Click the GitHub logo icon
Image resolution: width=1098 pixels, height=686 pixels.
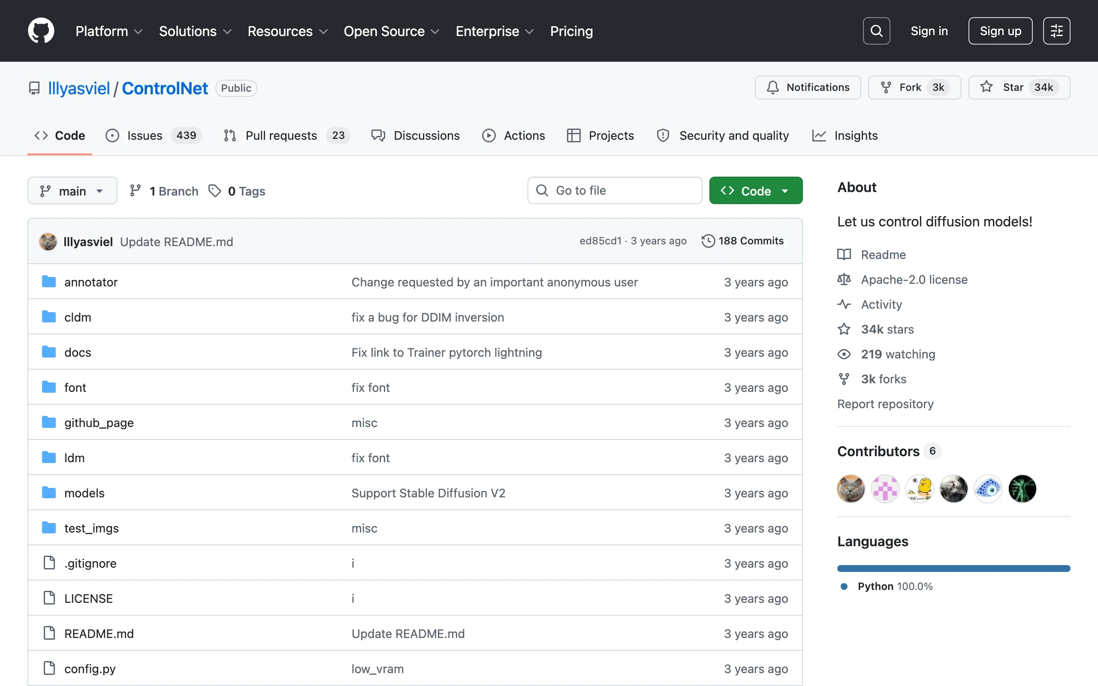(41, 31)
